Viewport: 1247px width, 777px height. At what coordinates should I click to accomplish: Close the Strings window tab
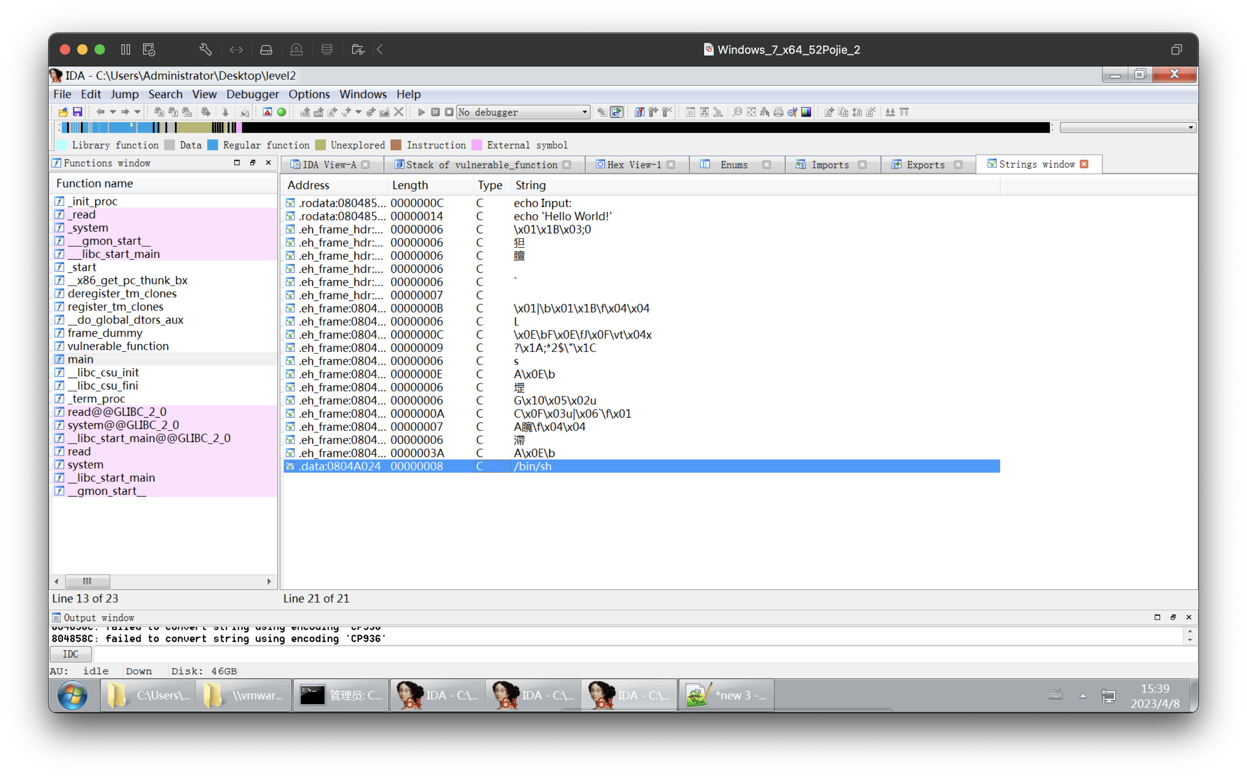coord(1084,164)
